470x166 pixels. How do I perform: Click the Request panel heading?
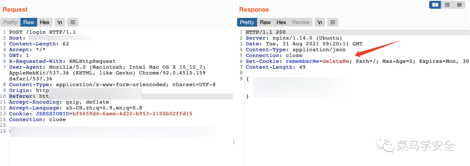15,10
